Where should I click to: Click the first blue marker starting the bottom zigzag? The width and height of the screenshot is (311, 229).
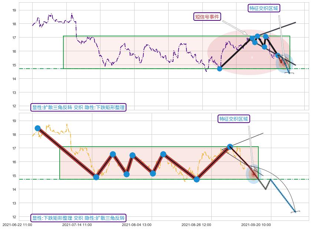[x=37, y=128]
